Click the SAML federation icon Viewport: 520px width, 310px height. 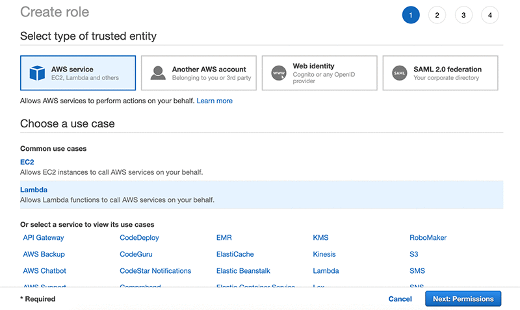(x=400, y=73)
